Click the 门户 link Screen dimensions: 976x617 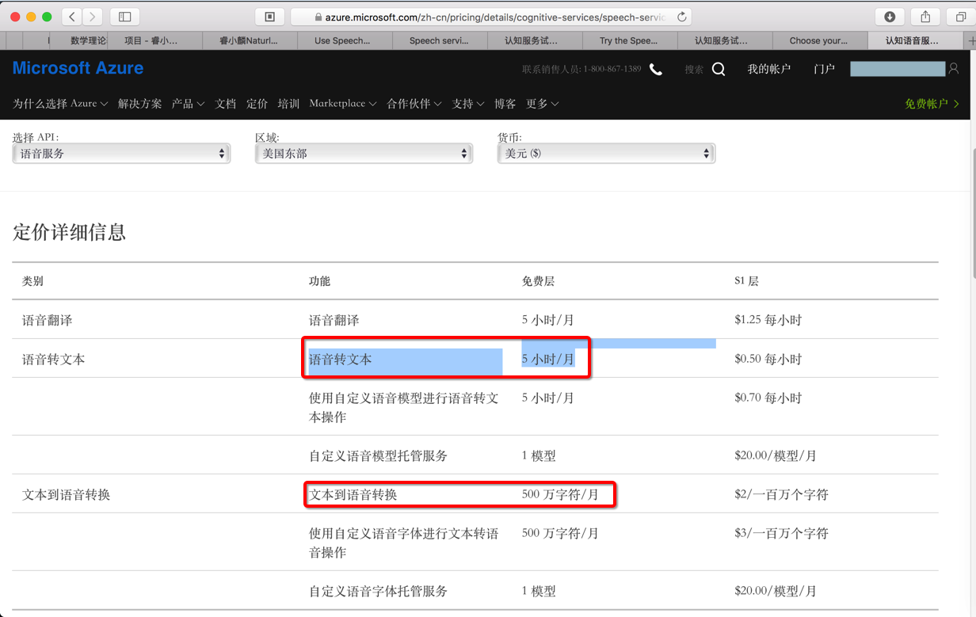pyautogui.click(x=824, y=70)
